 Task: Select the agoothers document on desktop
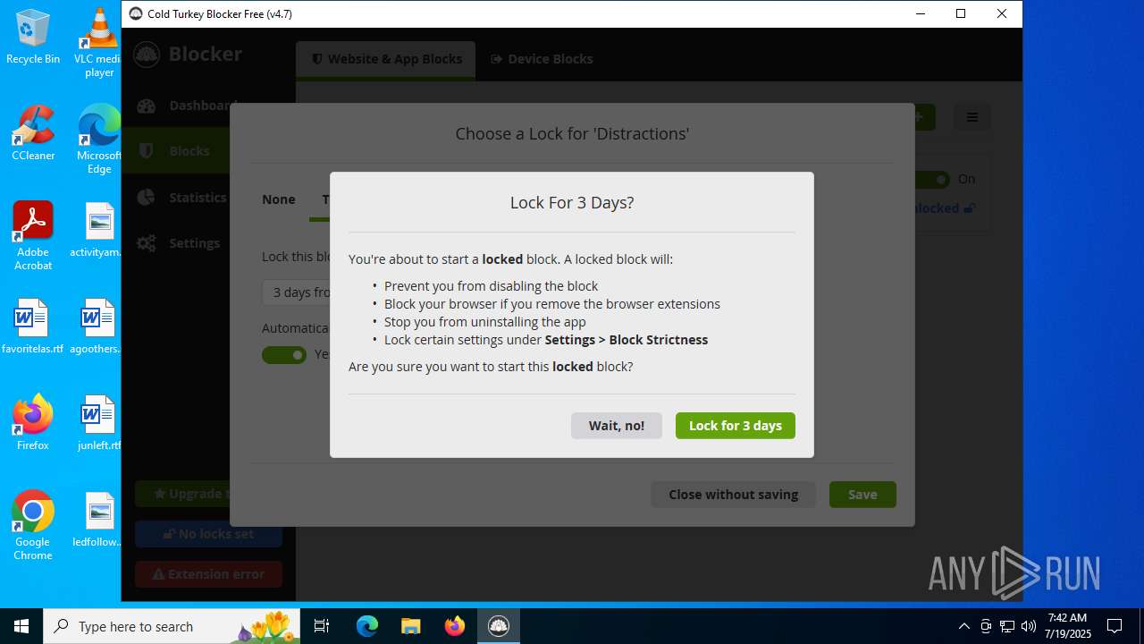pos(97,326)
